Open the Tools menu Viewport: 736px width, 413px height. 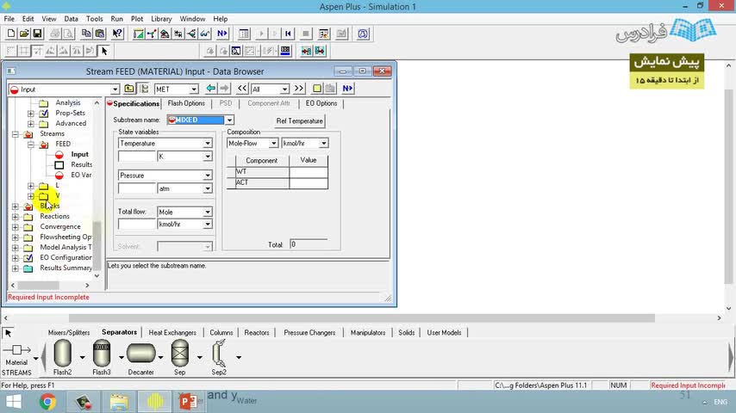(94, 19)
